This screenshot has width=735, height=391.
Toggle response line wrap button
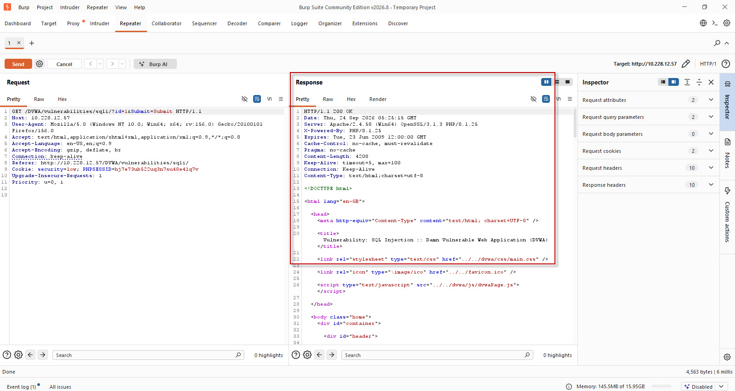click(x=546, y=99)
